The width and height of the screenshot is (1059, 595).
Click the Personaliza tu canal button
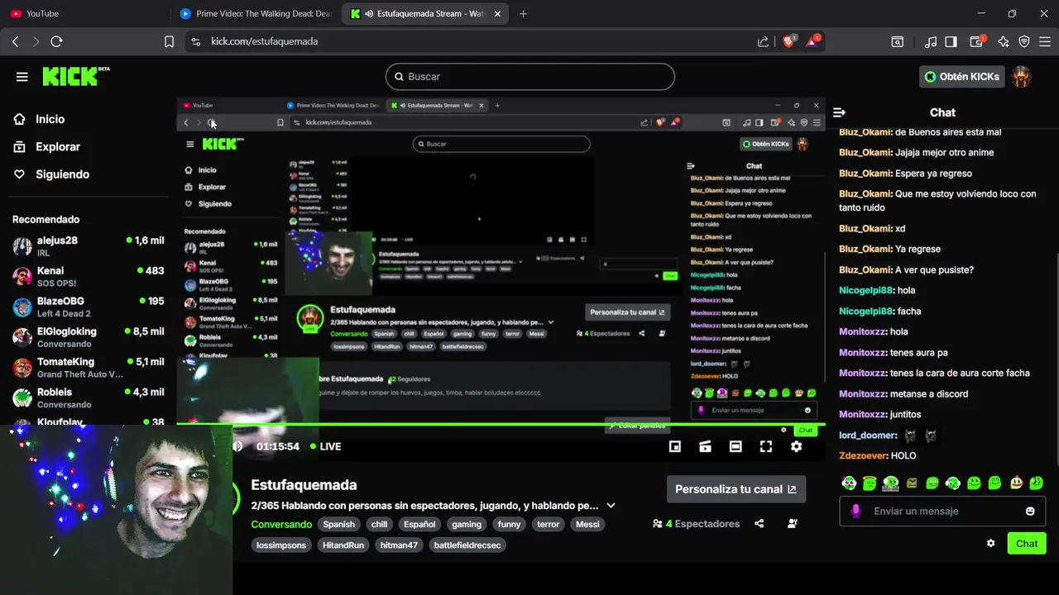click(736, 489)
